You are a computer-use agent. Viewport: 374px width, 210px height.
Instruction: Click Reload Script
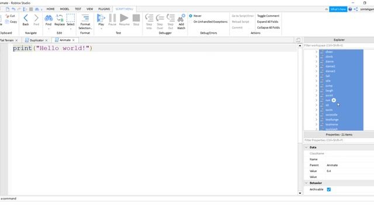240,22
